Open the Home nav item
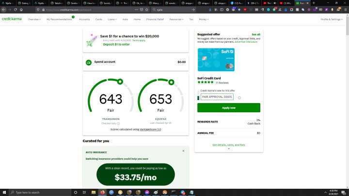 click(x=137, y=19)
